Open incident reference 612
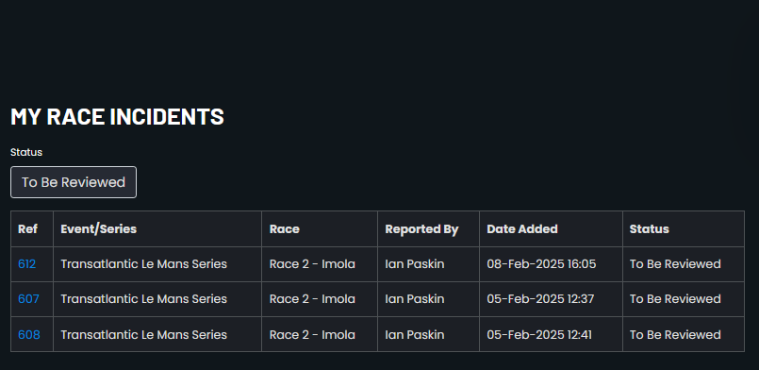The height and width of the screenshot is (370, 759). point(26,264)
